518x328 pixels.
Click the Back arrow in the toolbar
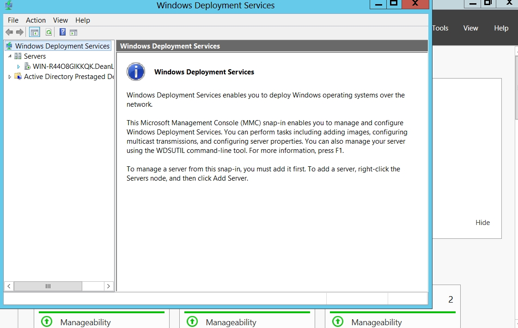[9, 32]
